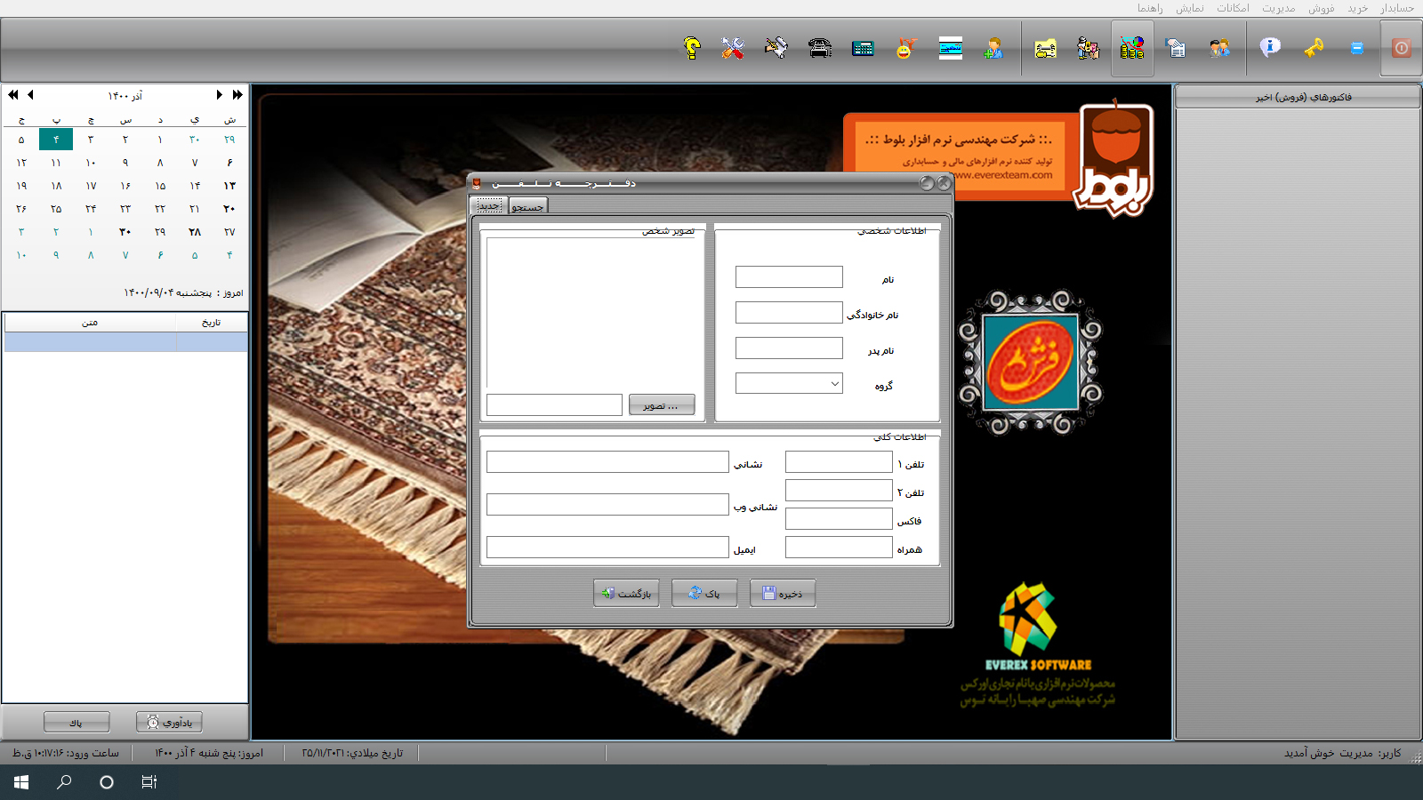
Task: Click the telephone icon in the toolbar
Action: [x=820, y=48]
